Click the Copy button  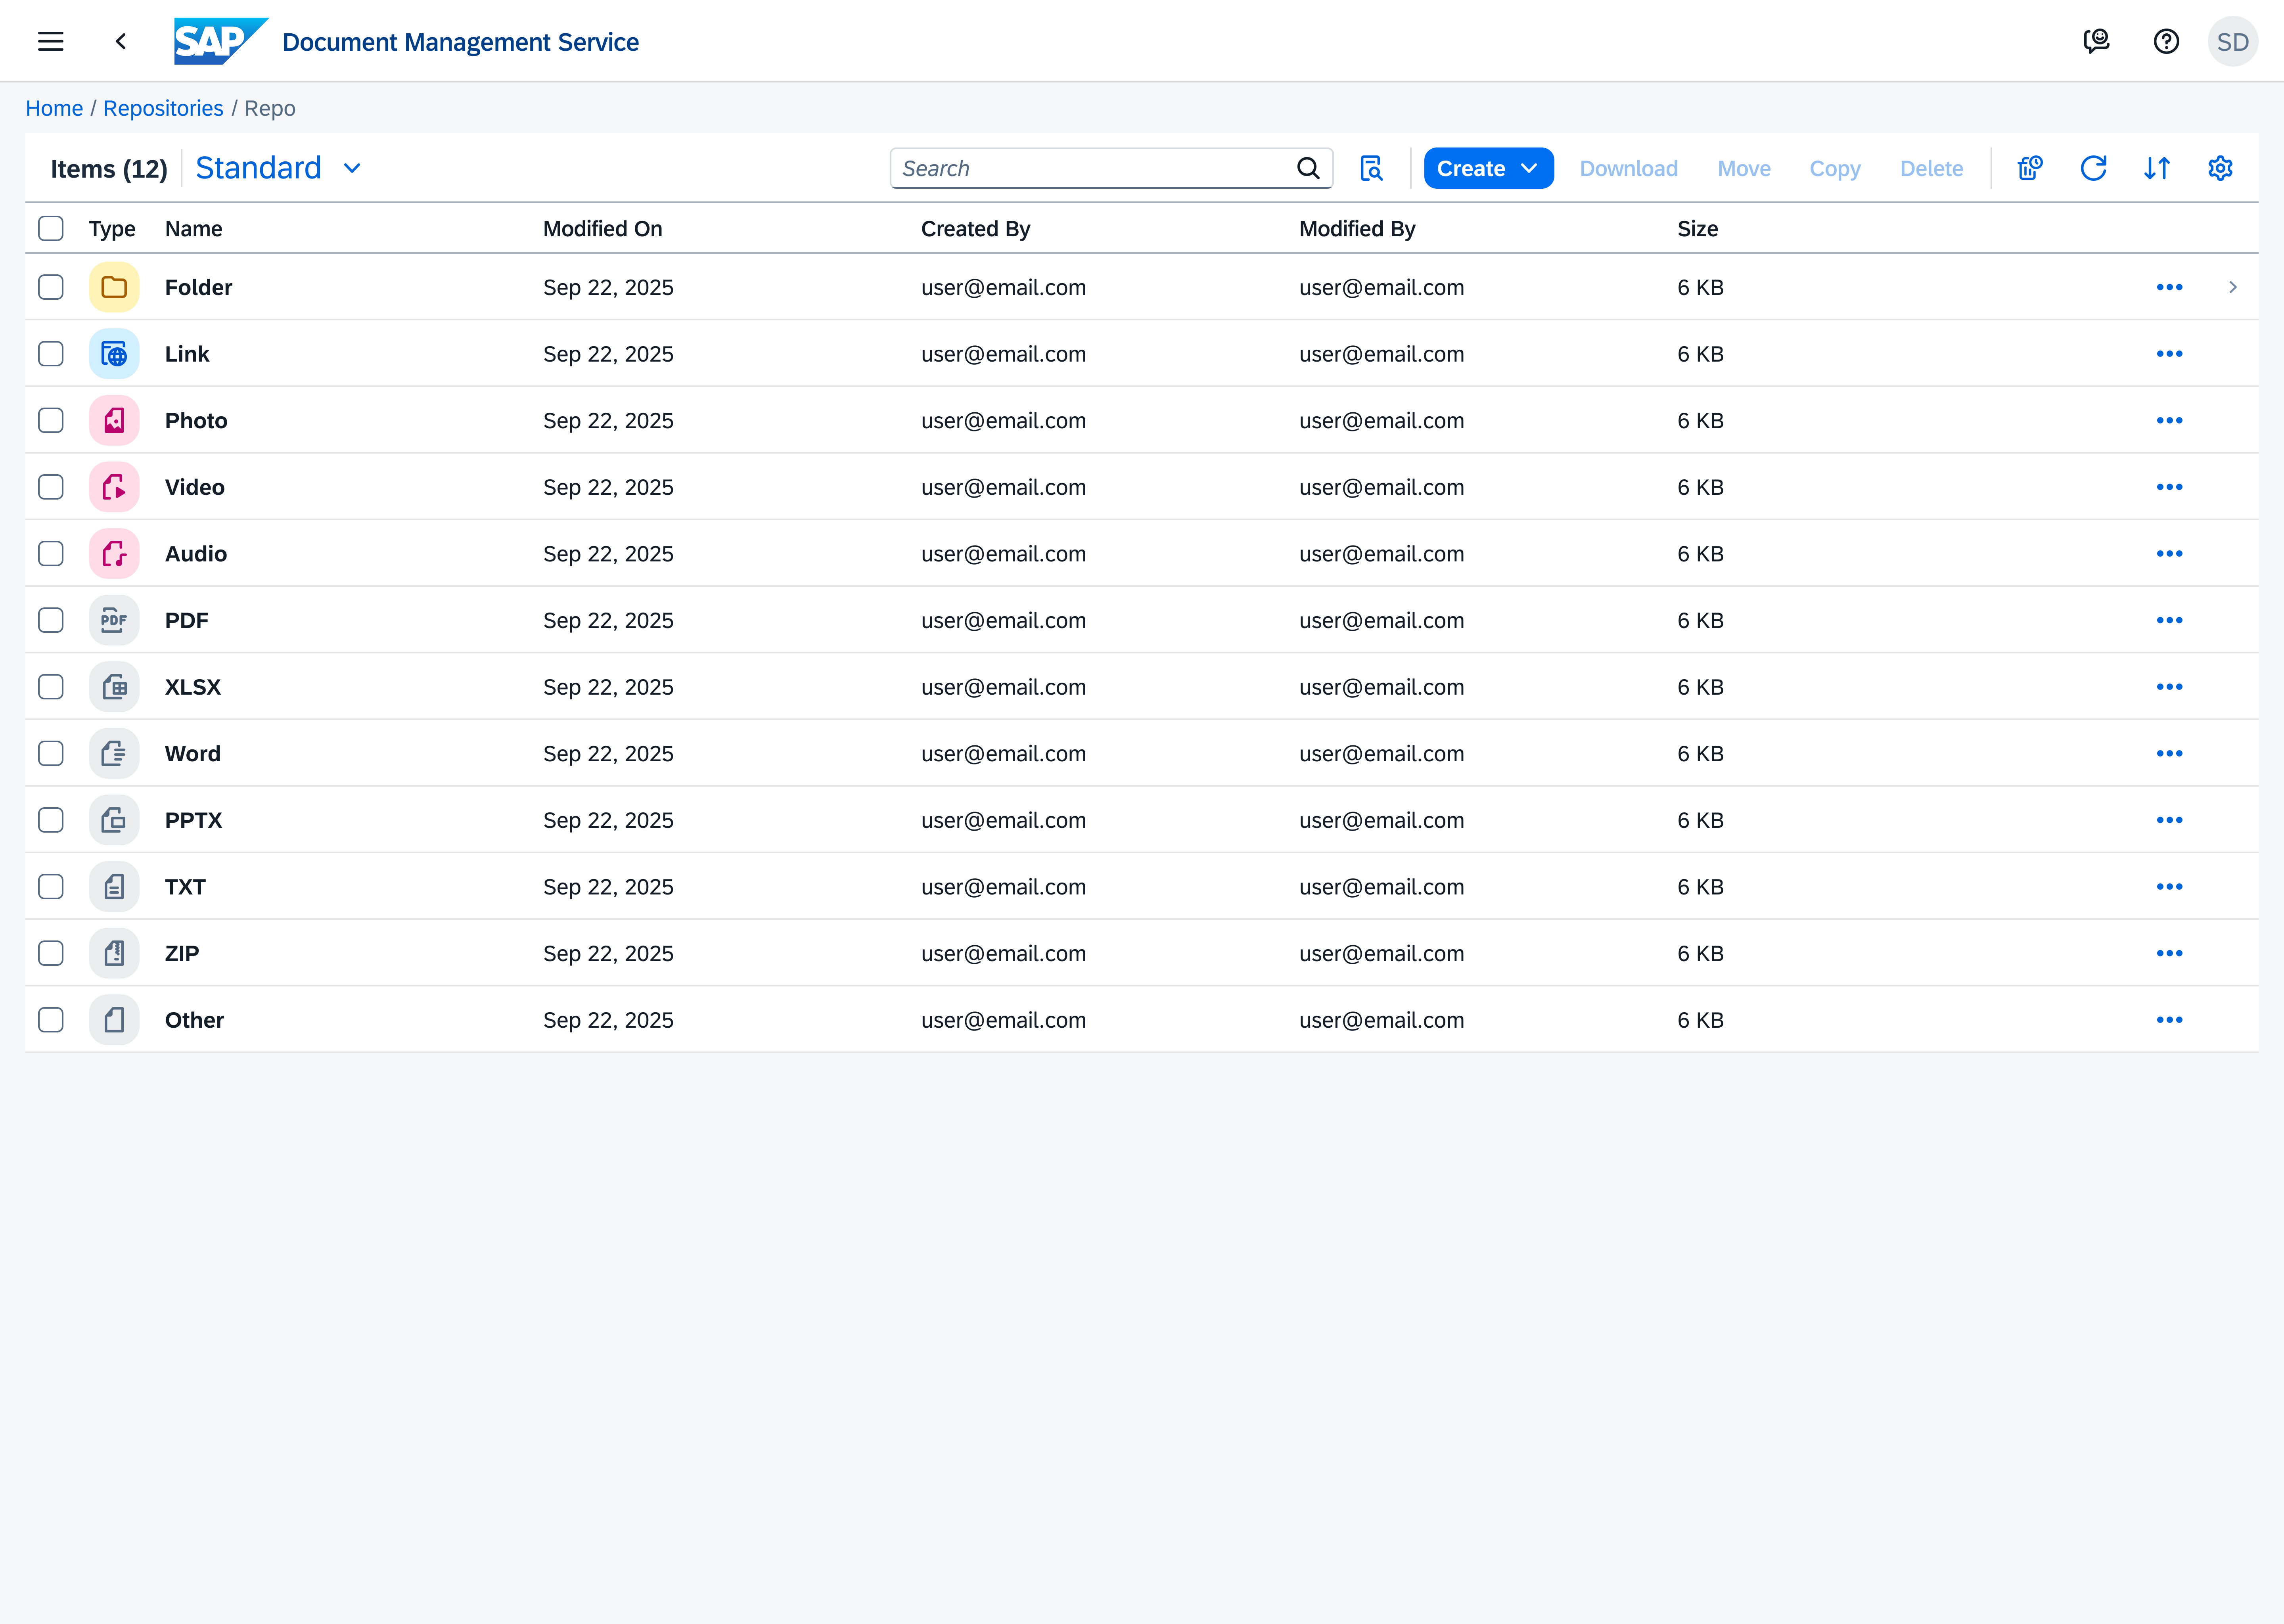click(x=1835, y=168)
